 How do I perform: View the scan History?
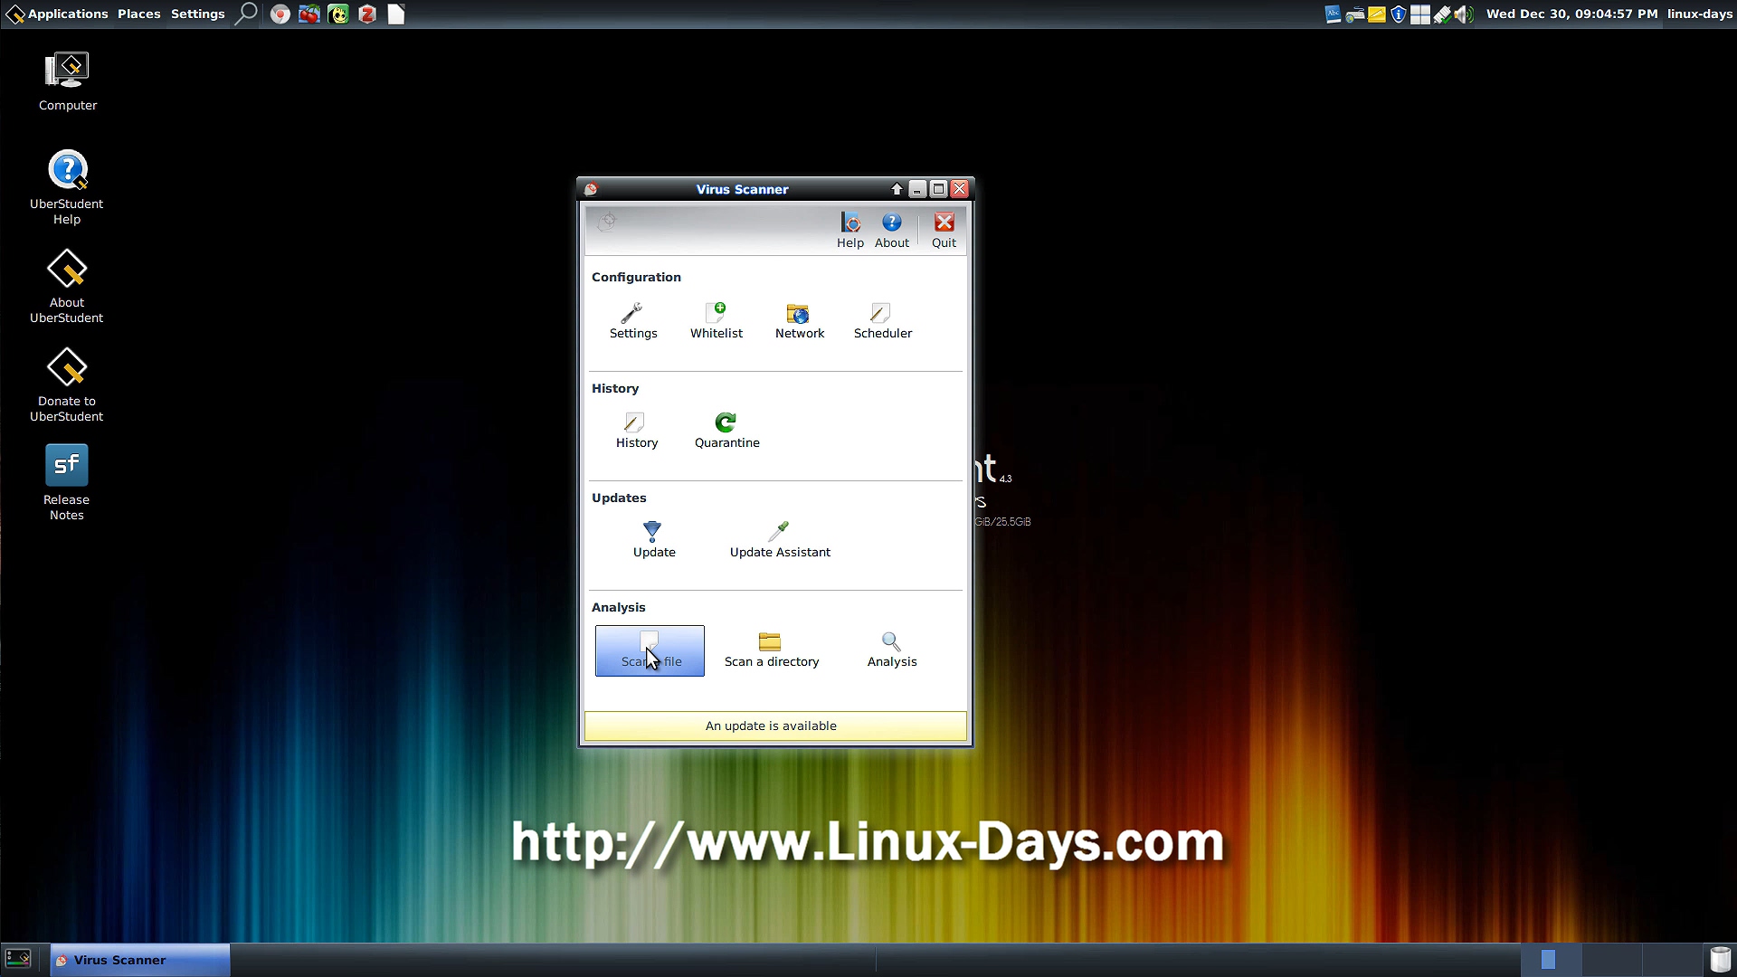click(x=636, y=432)
